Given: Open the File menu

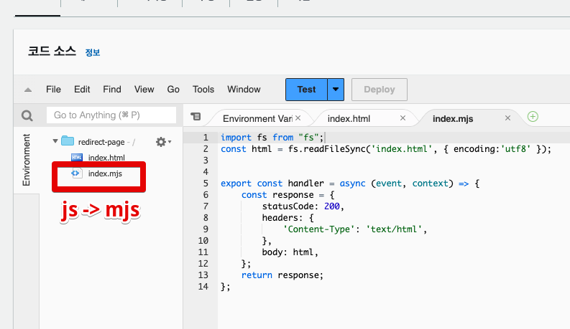Looking at the screenshot, I should tap(53, 90).
